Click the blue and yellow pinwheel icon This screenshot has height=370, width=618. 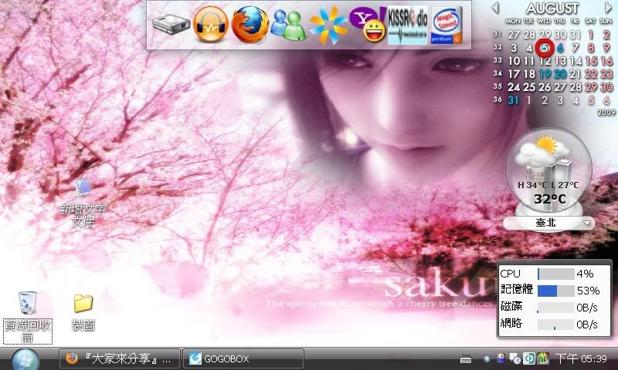coord(328,25)
